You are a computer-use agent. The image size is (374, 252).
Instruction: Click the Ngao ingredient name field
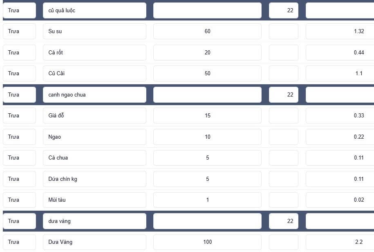tap(94, 137)
